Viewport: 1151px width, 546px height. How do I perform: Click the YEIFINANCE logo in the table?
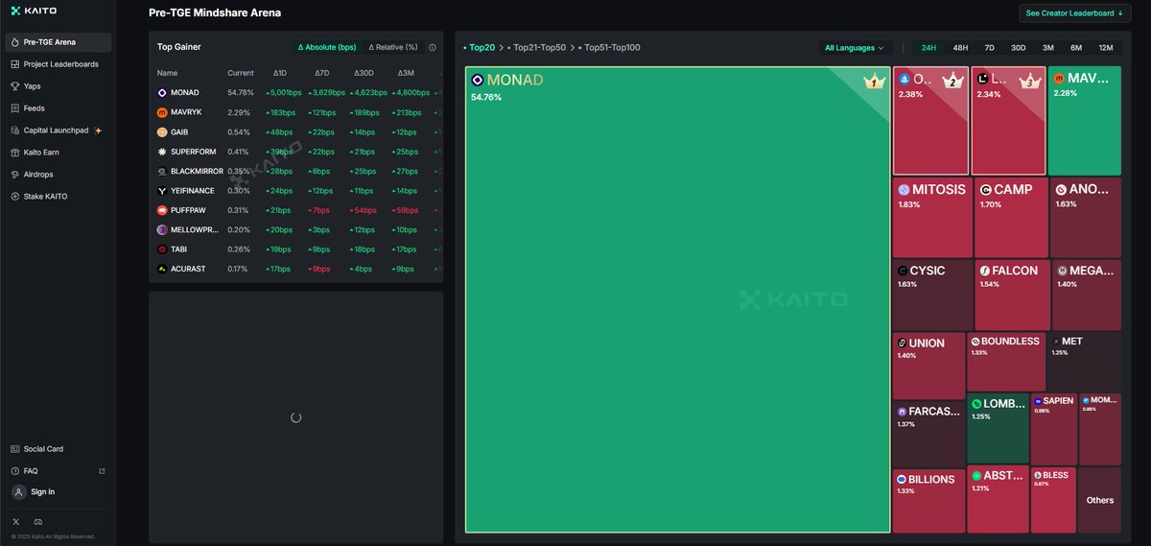(162, 191)
